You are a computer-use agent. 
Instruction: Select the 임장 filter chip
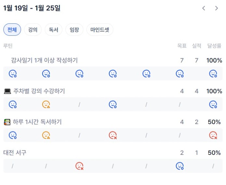click(x=74, y=30)
